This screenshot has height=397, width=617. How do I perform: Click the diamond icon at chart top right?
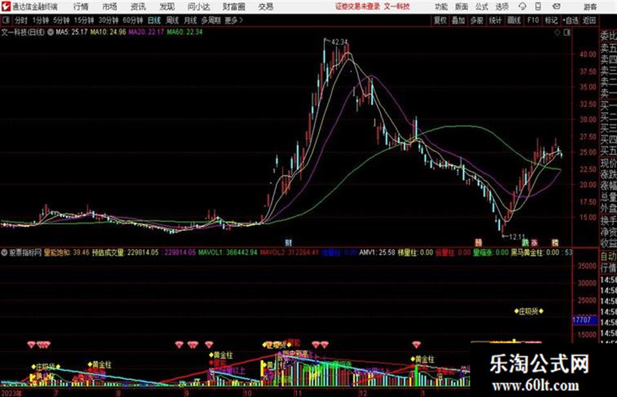pyautogui.click(x=557, y=33)
